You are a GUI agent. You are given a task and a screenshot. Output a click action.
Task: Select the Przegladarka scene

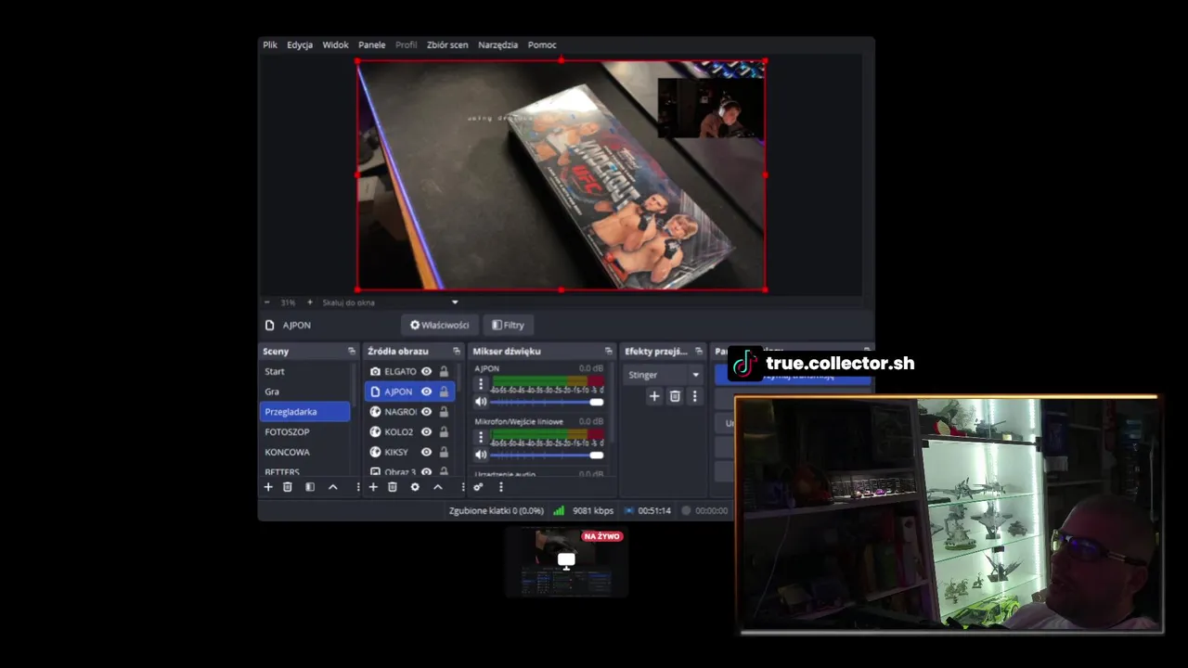pyautogui.click(x=305, y=412)
